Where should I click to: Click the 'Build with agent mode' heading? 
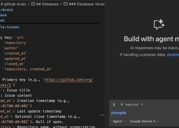tap(151, 39)
